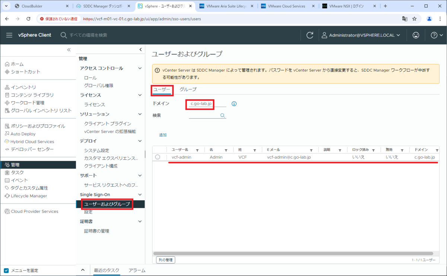Expand Administrator@VSPHERE.LOCAL user menu
447x276 pixels.
361,35
